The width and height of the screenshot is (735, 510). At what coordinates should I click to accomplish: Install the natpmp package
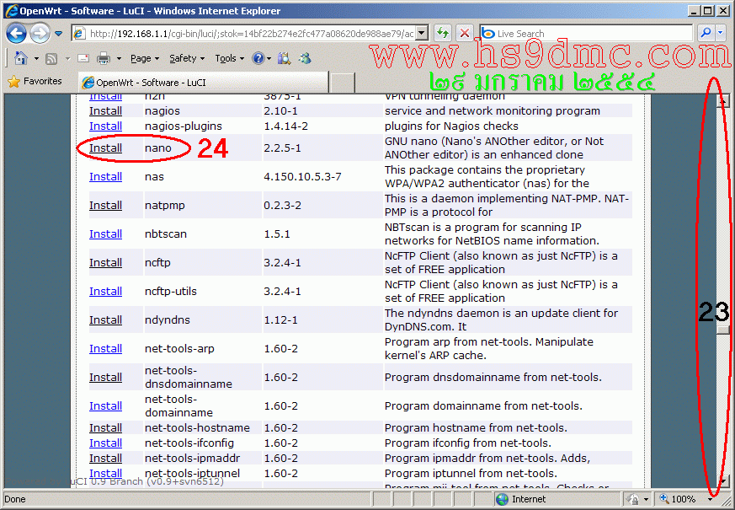105,206
